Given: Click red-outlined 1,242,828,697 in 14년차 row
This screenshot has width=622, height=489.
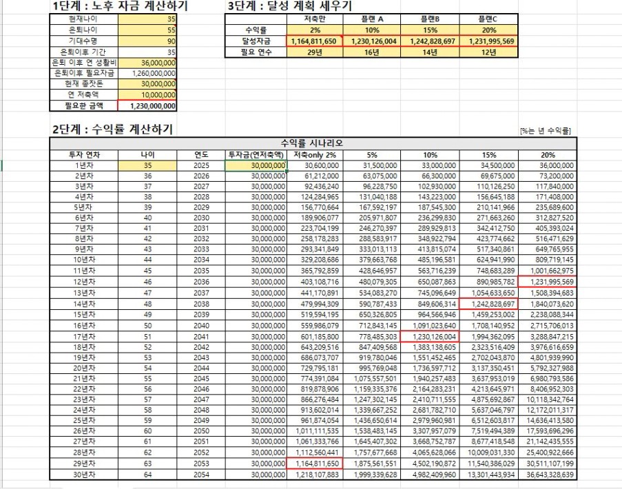Looking at the screenshot, I should tap(489, 304).
